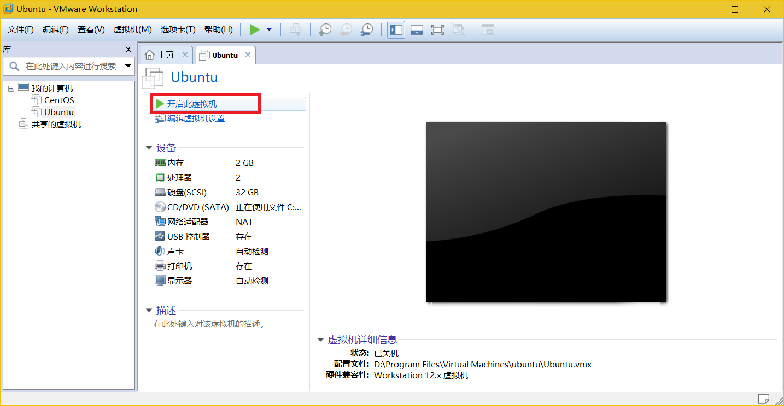The width and height of the screenshot is (784, 406).
Task: Open the snapshot manager icon
Action: tap(366, 29)
